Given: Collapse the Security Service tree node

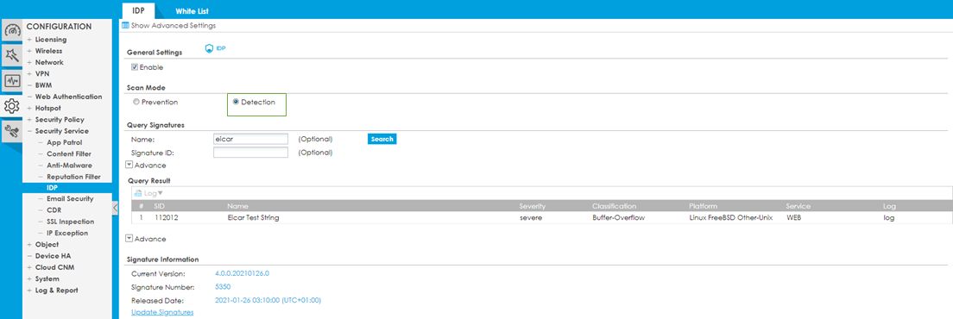Looking at the screenshot, I should point(29,131).
